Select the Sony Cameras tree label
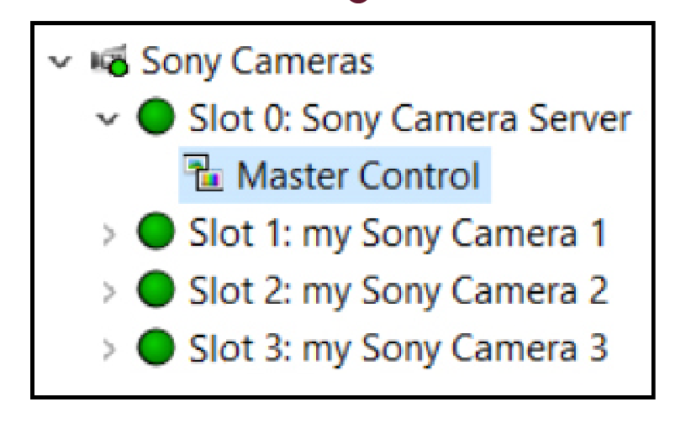 tap(256, 61)
